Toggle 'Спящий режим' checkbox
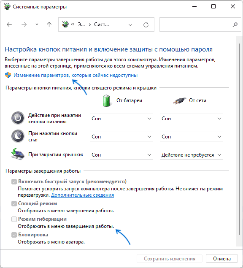Image resolution: width=243 pixels, height=268 pixels. [14, 203]
